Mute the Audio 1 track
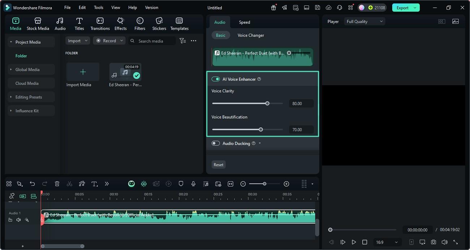 point(18,220)
